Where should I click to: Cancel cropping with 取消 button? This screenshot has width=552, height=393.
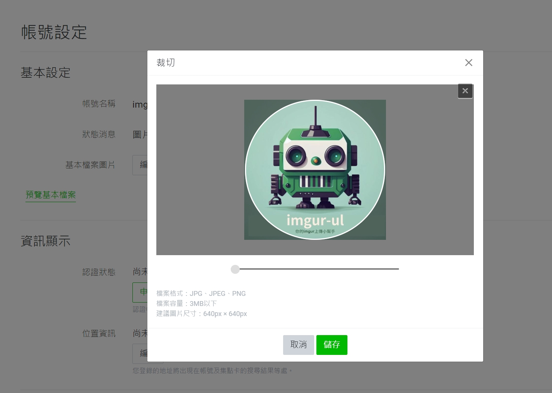click(298, 345)
